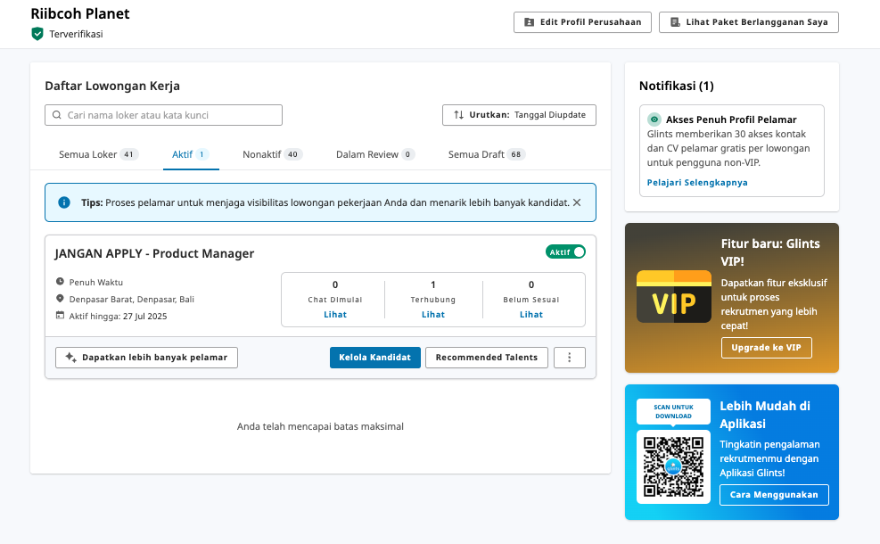Viewport: 880px width, 544px height.
Task: Click the Cara Menggunakan button
Action: (774, 495)
